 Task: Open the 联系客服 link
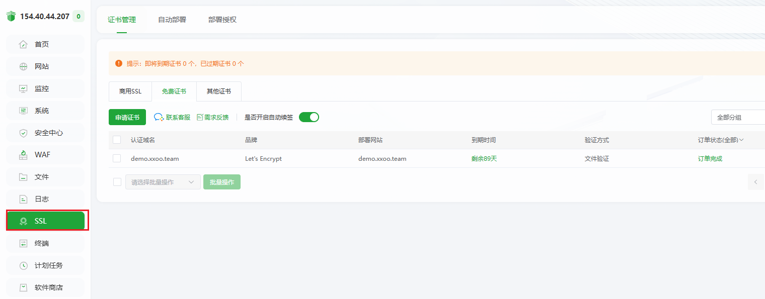coord(172,117)
